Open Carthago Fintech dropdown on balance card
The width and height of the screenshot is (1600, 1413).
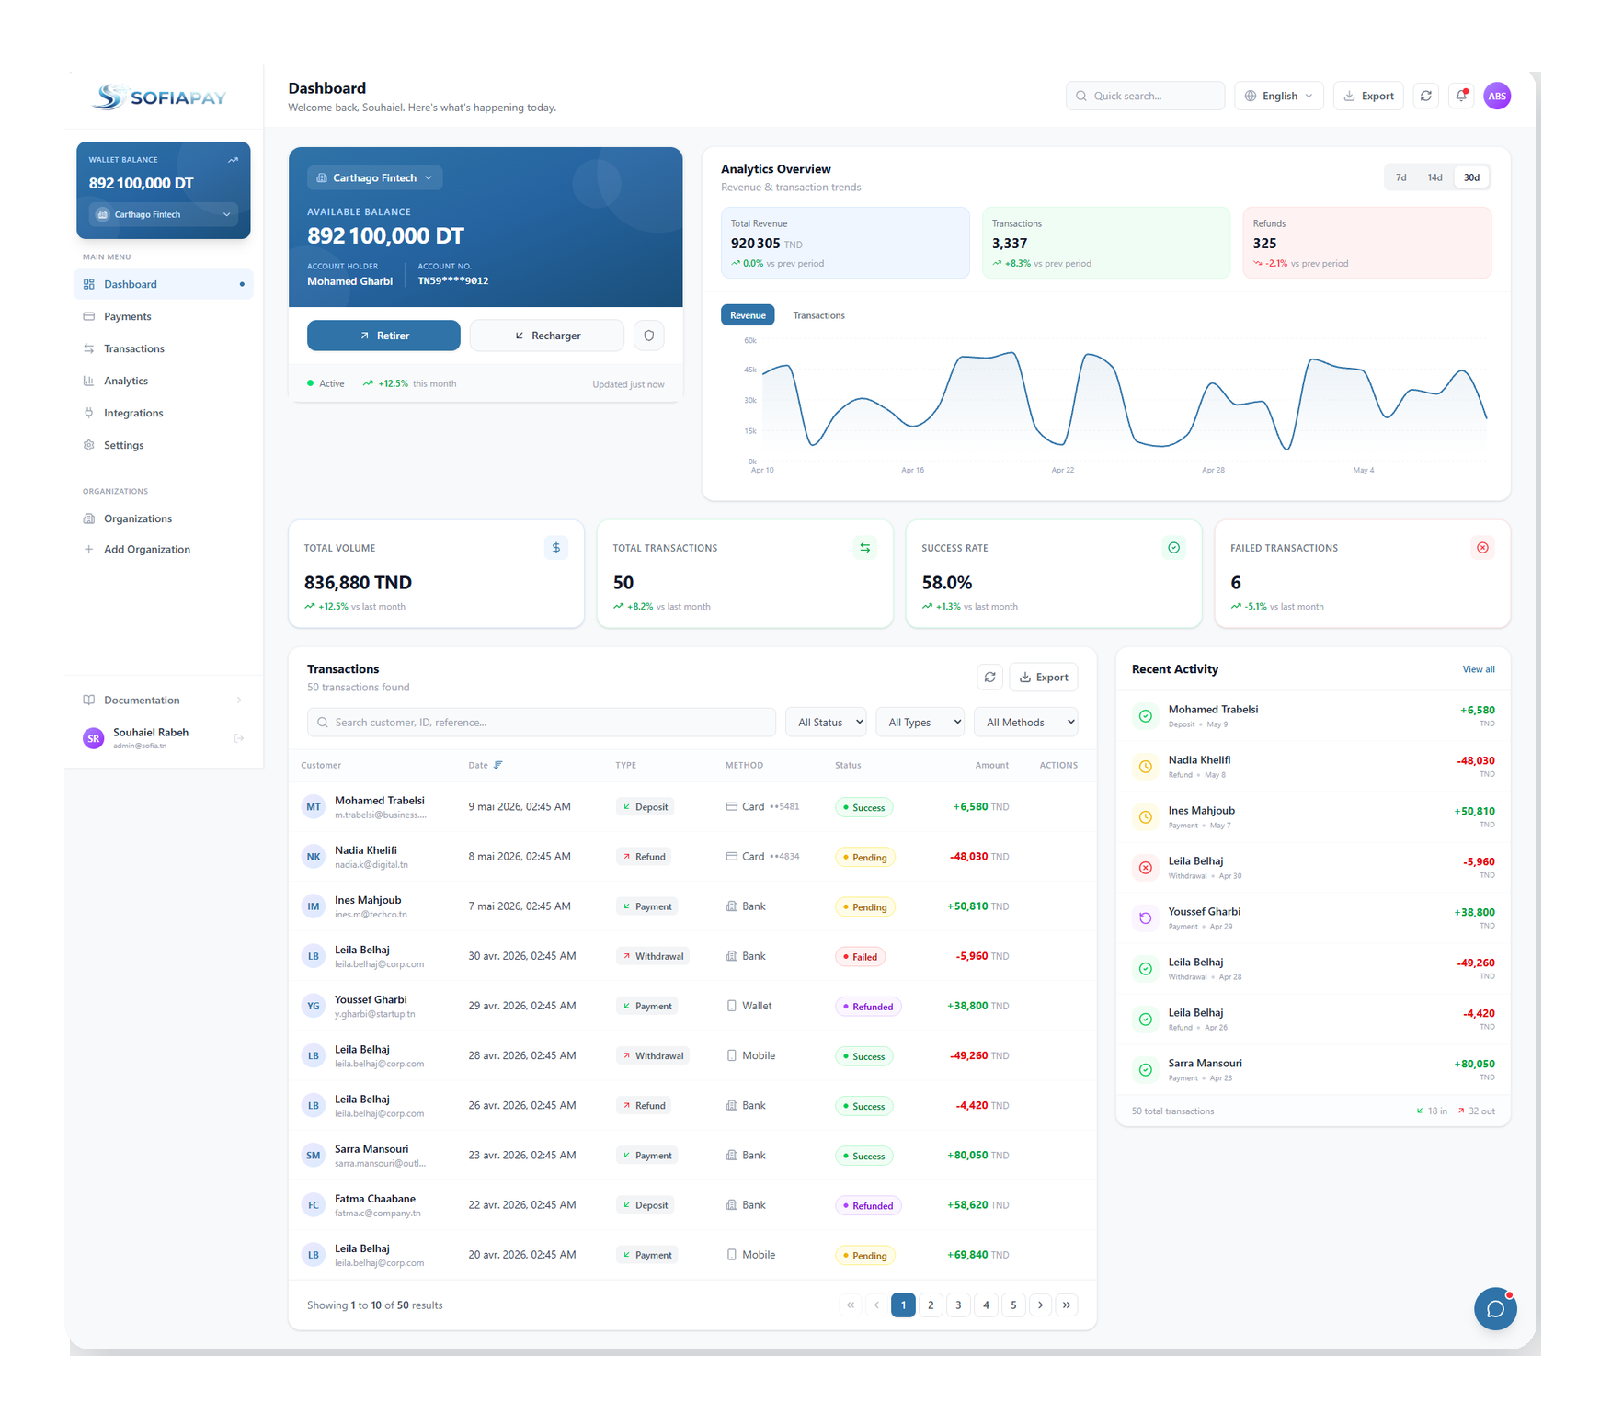pos(374,178)
